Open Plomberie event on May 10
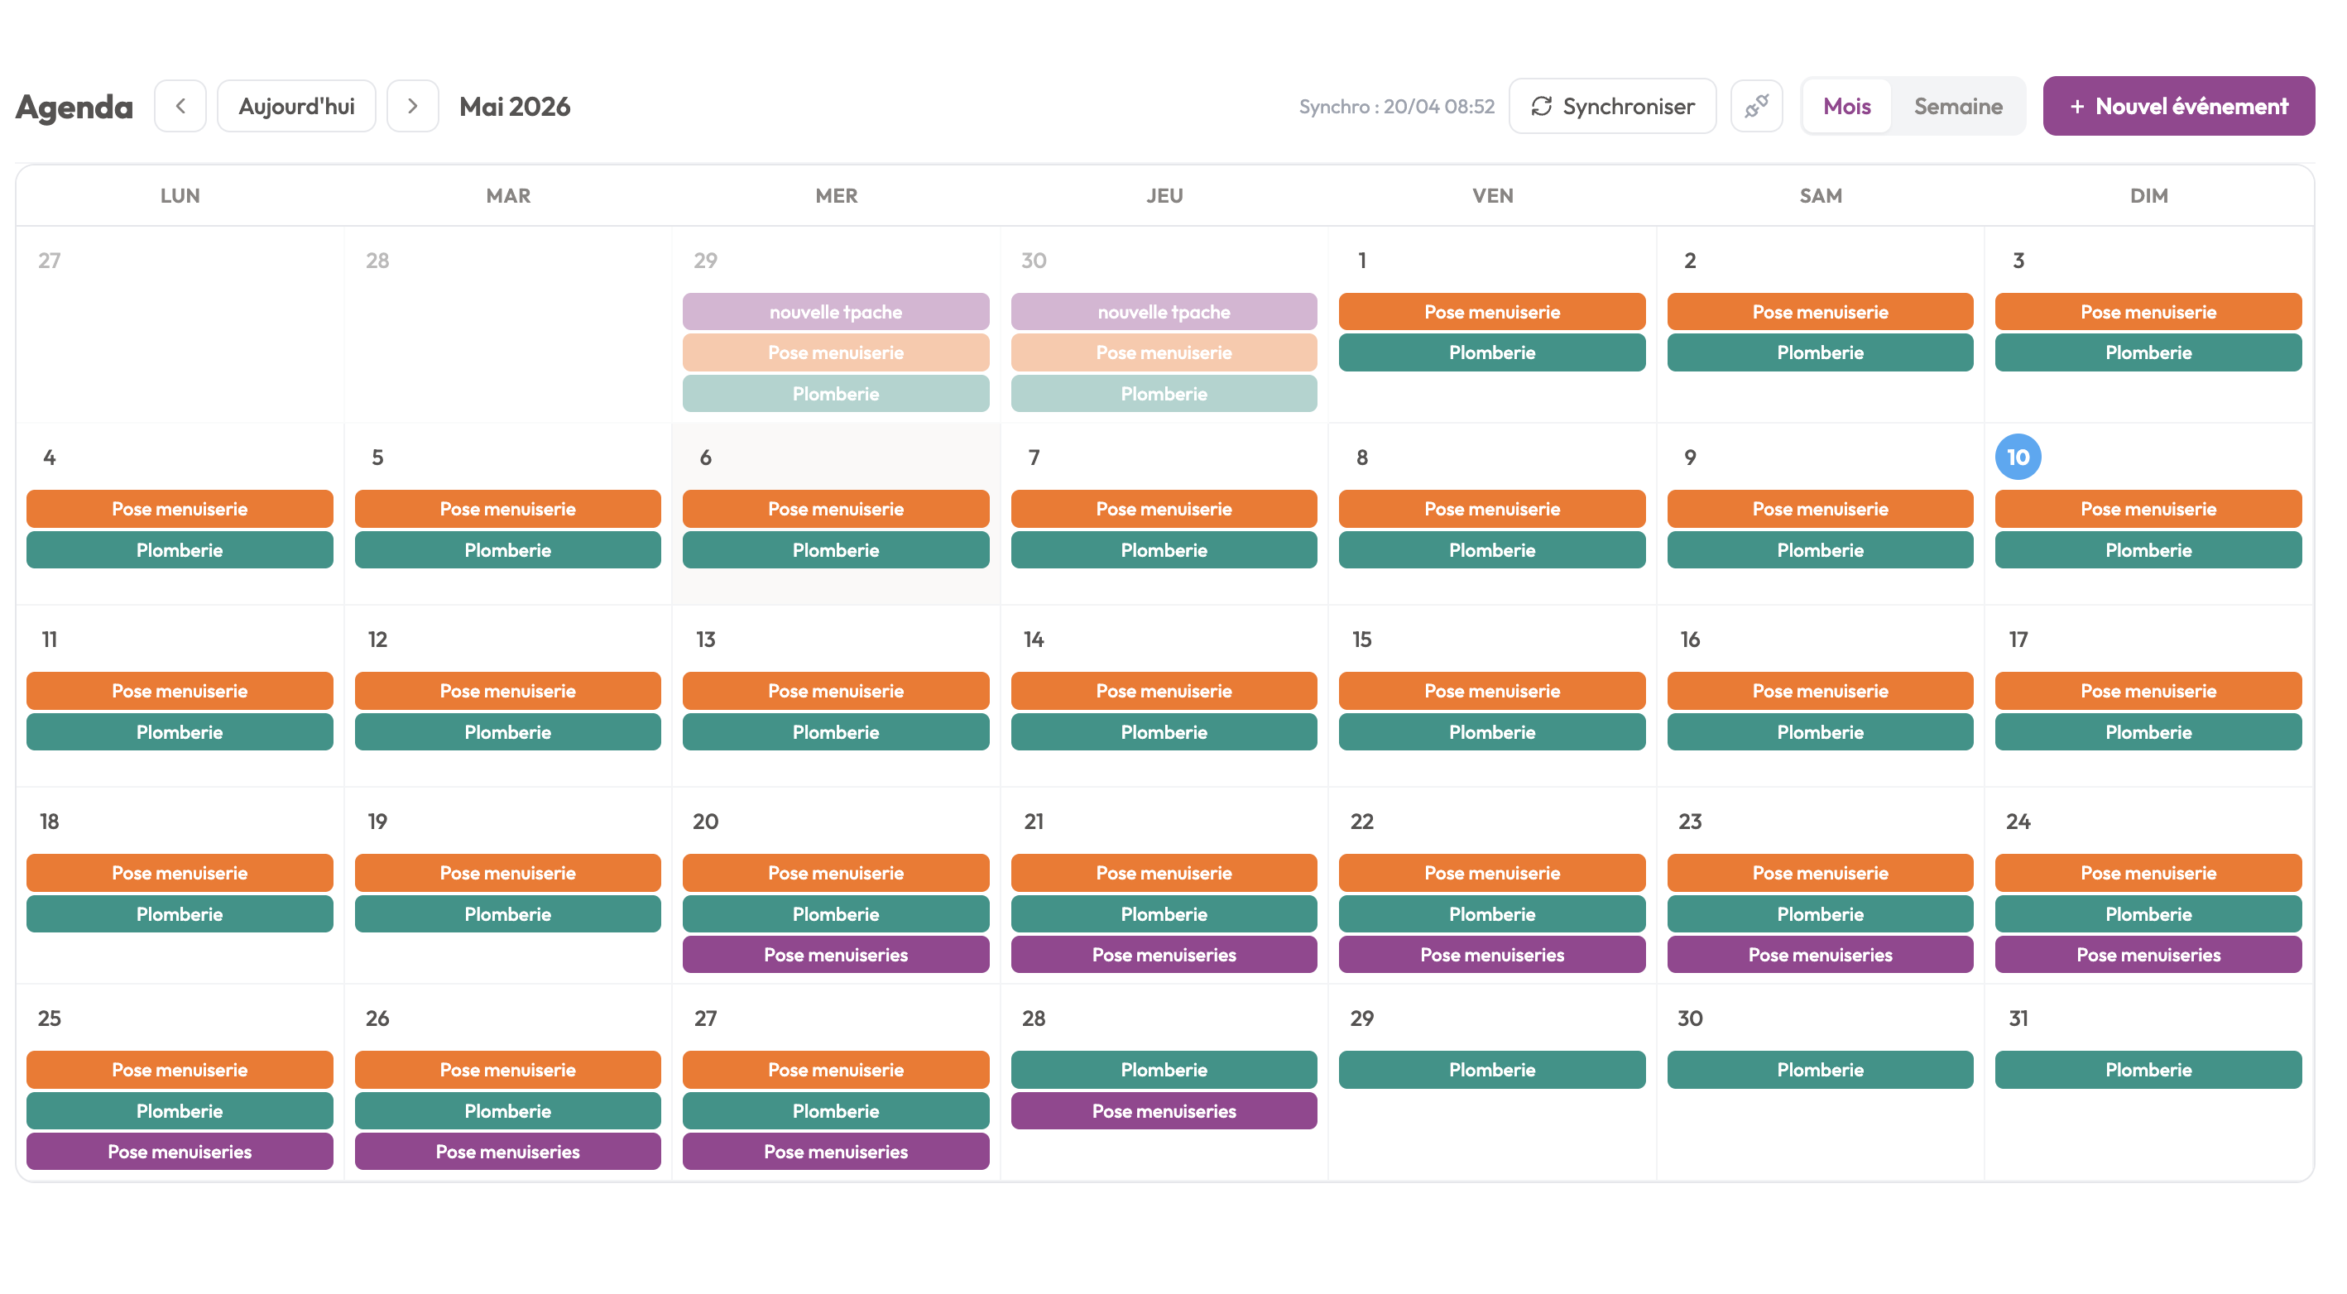 [x=2148, y=550]
